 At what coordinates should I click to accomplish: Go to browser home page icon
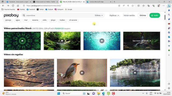coord(18,6)
